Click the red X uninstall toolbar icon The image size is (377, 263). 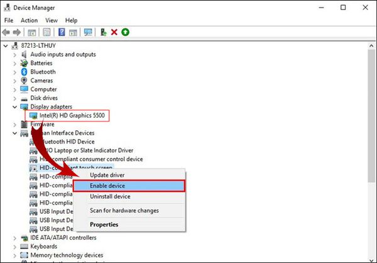[114, 32]
